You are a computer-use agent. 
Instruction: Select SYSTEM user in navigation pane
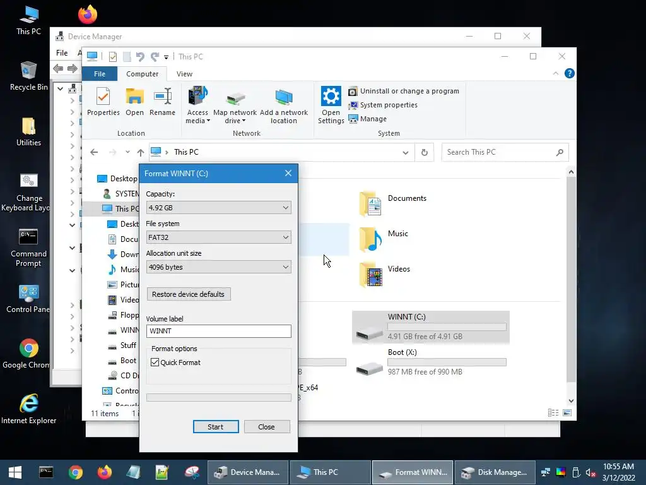pos(120,193)
